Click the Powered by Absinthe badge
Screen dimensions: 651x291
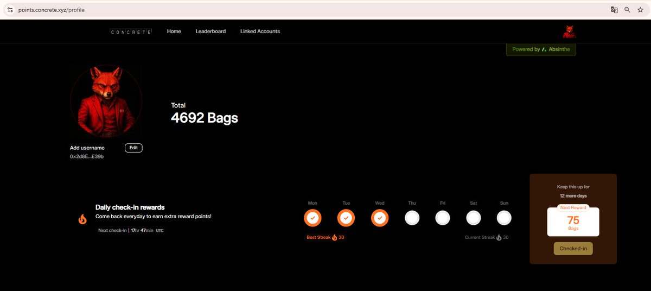[541, 49]
